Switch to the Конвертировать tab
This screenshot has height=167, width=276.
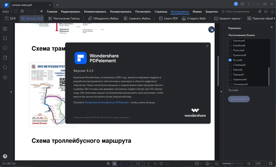coord(121,12)
